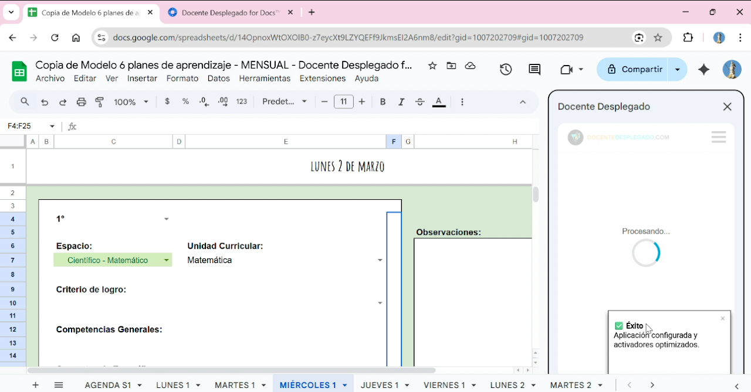Open the Extensiones menu
Image resolution: width=751 pixels, height=392 pixels.
(x=323, y=79)
